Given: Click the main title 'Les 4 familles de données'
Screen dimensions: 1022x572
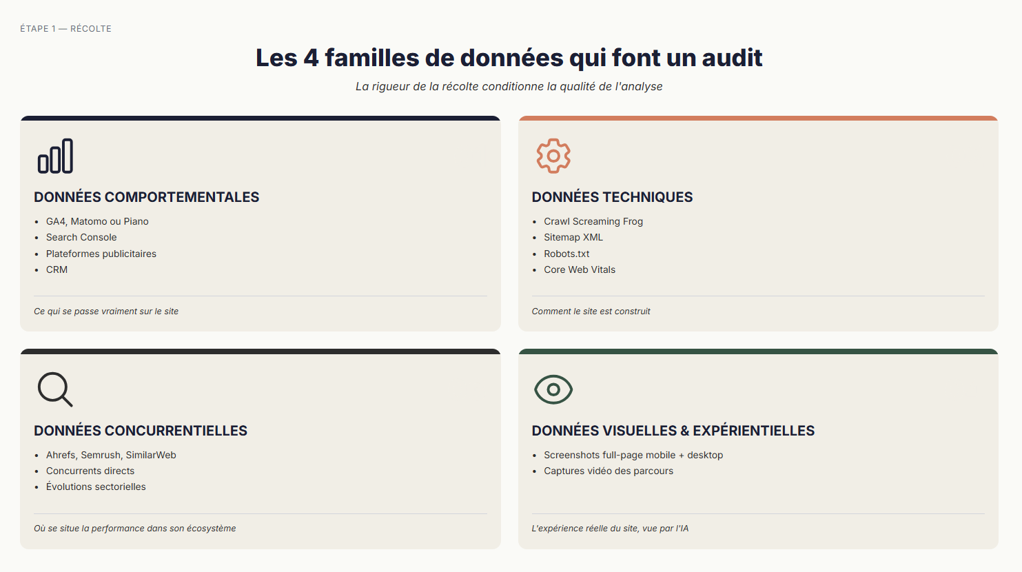Looking at the screenshot, I should pos(509,57).
